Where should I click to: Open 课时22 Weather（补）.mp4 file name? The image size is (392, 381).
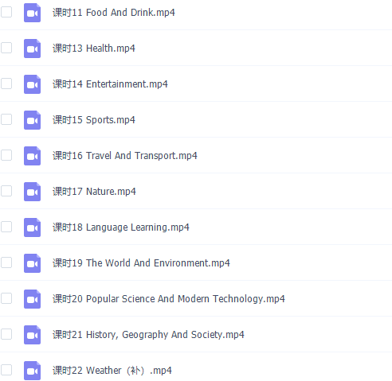tap(112, 371)
